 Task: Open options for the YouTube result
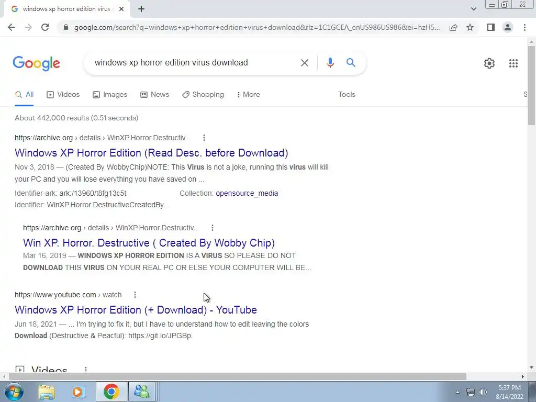tap(135, 295)
